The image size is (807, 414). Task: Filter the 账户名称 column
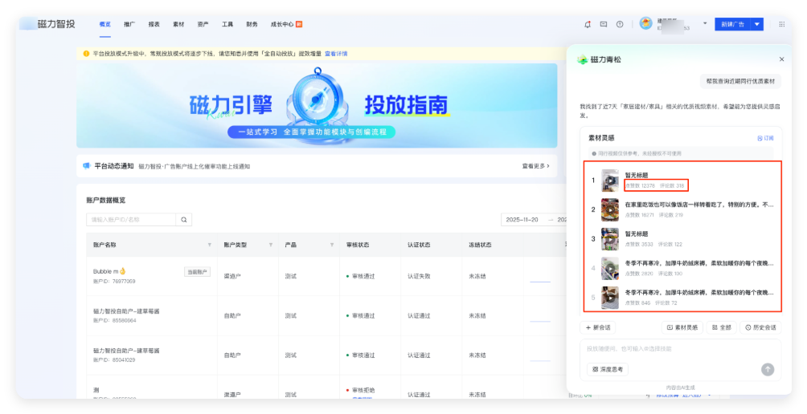coord(210,245)
